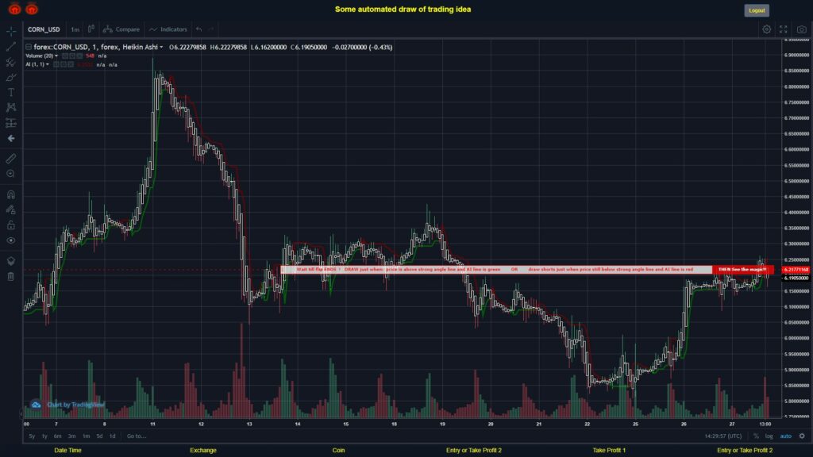The height and width of the screenshot is (457, 813).
Task: Set range to 5y
Action: (32, 436)
